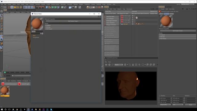Switch to the Assign tab in Attributes
This screenshot has height=111, width=197.
[x=171, y=14]
